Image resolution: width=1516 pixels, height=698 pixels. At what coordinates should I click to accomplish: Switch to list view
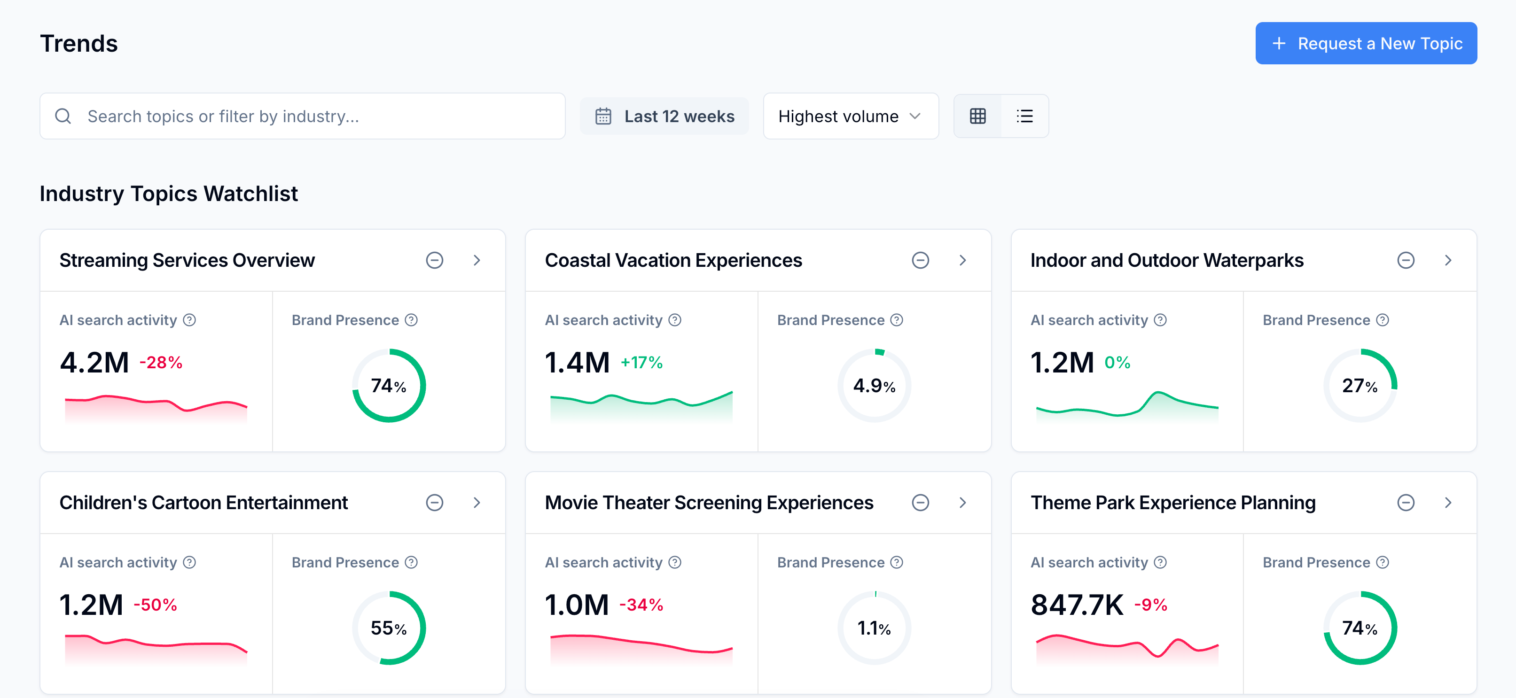click(x=1024, y=116)
